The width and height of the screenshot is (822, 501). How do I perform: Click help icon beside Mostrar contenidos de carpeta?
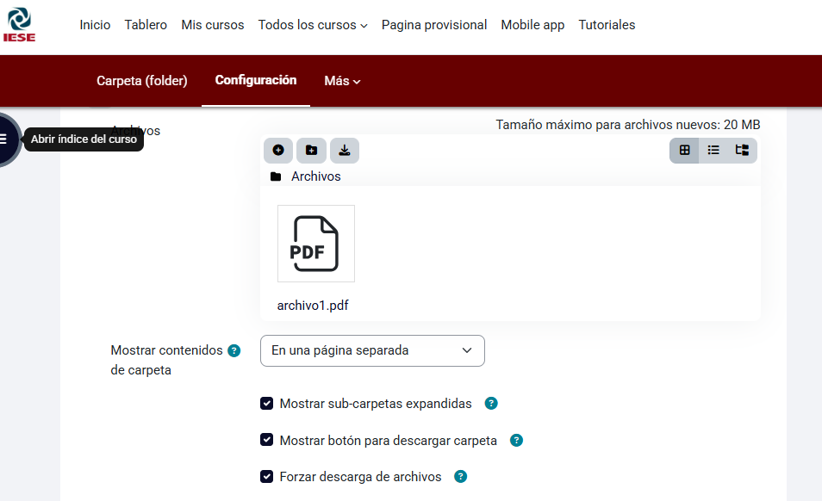234,350
